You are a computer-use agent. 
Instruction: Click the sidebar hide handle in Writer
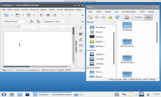click(76, 46)
